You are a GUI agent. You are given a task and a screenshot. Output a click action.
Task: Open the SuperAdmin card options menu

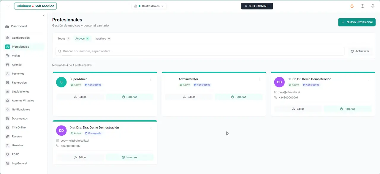tap(151, 79)
